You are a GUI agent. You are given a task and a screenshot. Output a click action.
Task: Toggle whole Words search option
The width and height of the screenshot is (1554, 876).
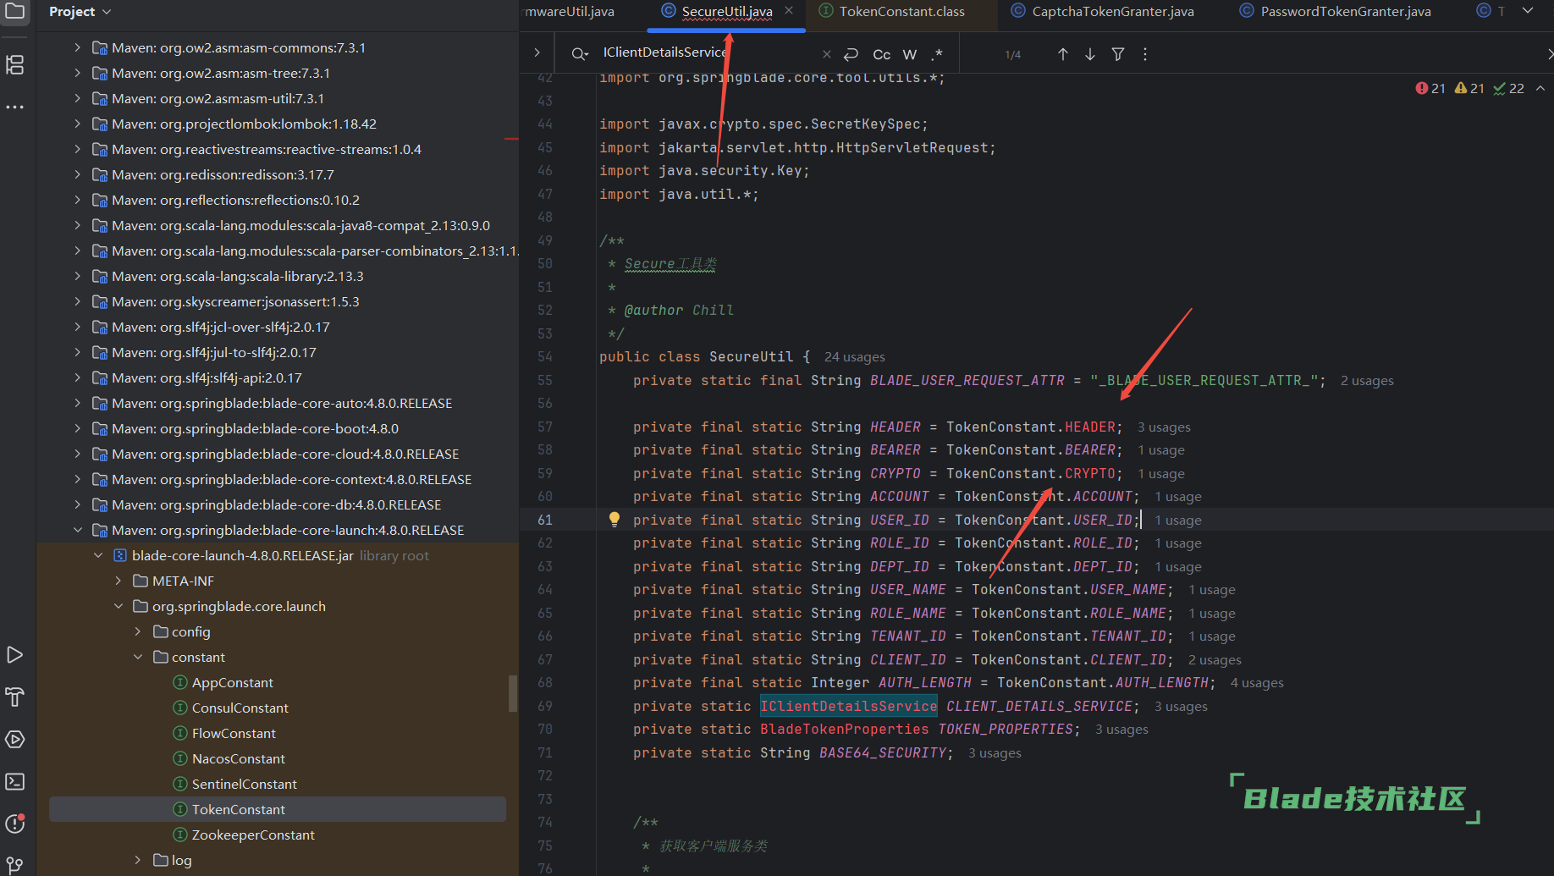pos(909,54)
